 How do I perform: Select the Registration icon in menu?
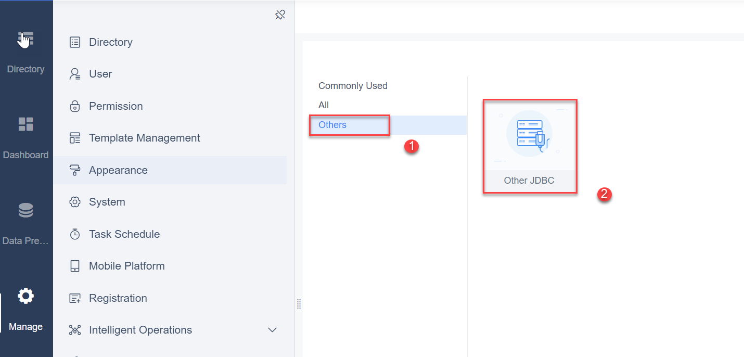coord(75,298)
